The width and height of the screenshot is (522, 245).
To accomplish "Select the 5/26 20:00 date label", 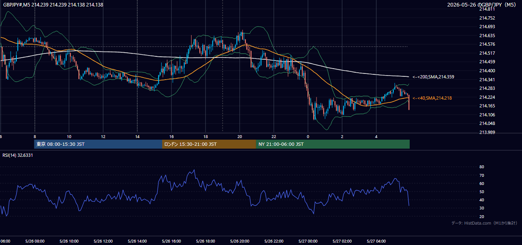I will 240,241.
